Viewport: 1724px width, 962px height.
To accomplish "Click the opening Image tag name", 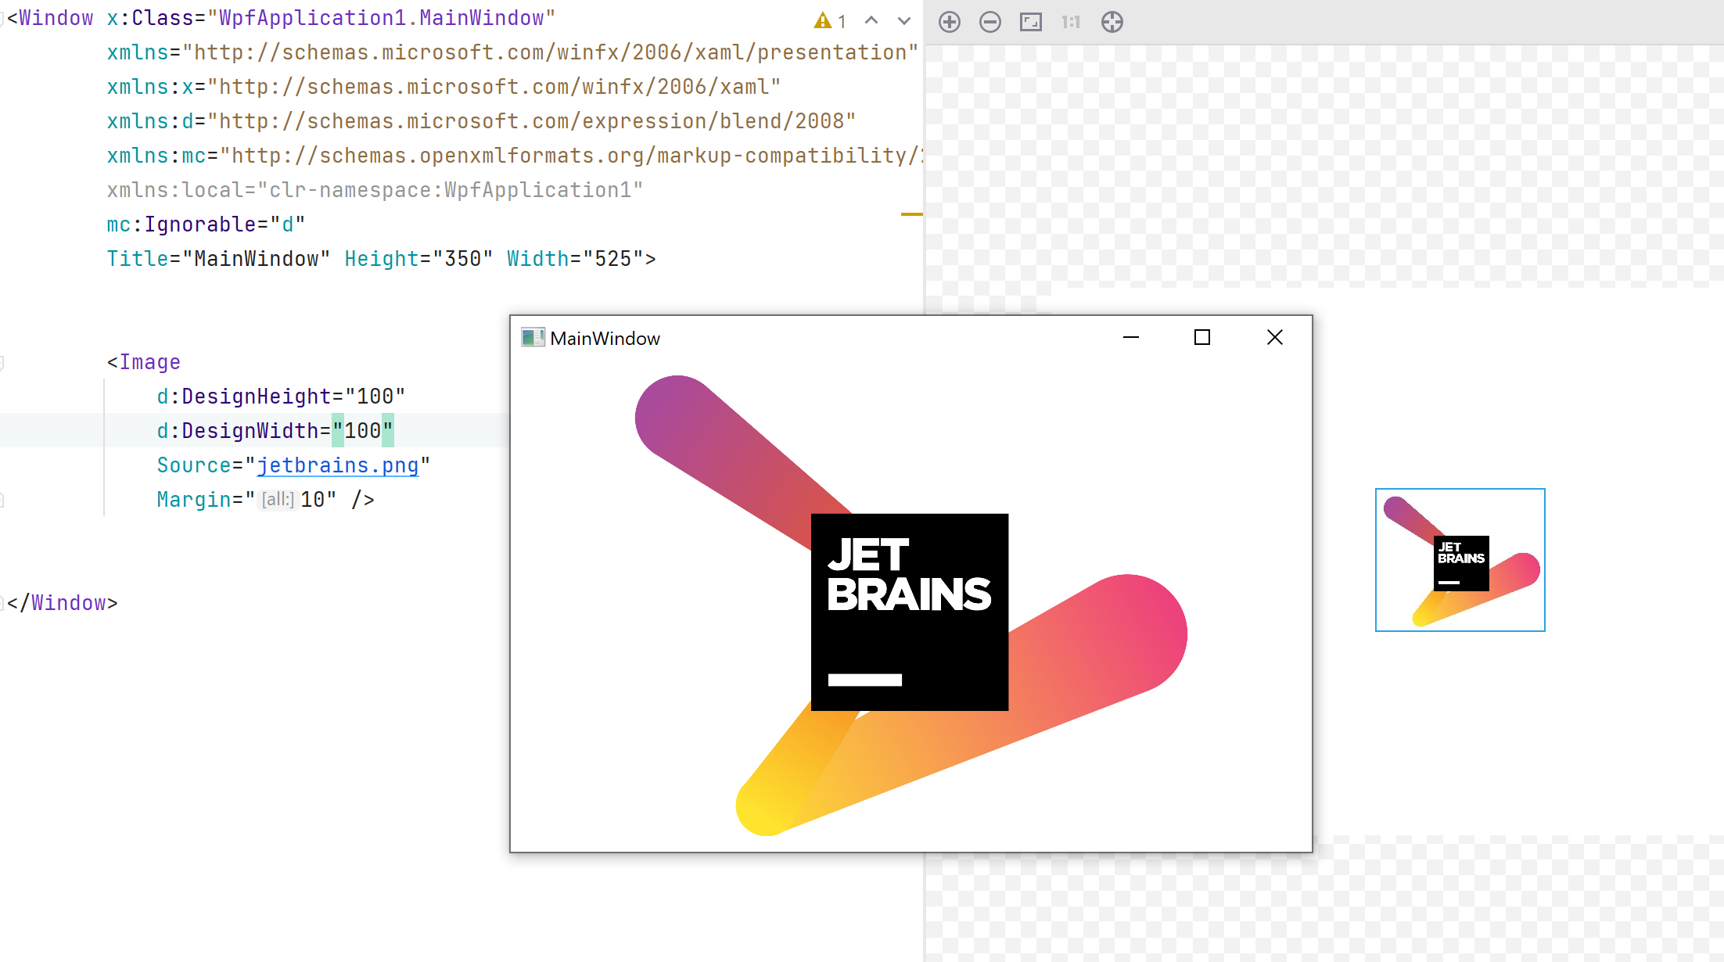I will [x=149, y=362].
